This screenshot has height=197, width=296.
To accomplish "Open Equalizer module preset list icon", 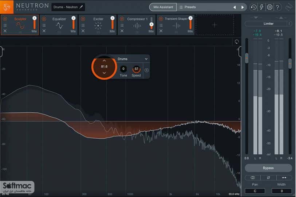I will (x=44, y=25).
